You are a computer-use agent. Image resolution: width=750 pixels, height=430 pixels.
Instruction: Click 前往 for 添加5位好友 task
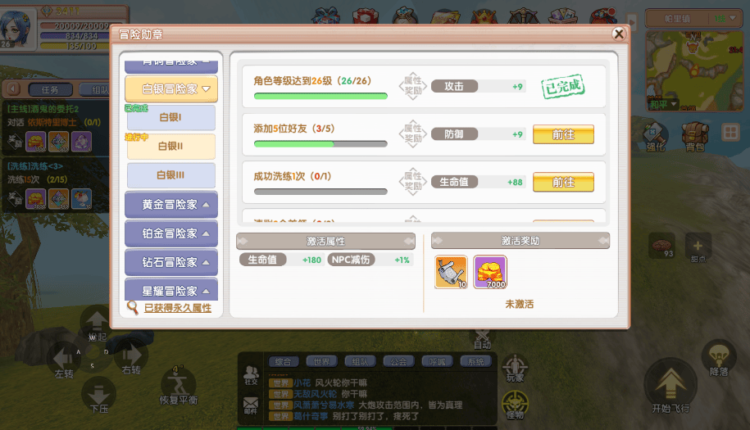(x=563, y=134)
